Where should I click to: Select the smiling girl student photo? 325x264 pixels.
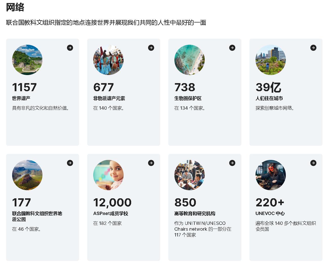point(108,175)
